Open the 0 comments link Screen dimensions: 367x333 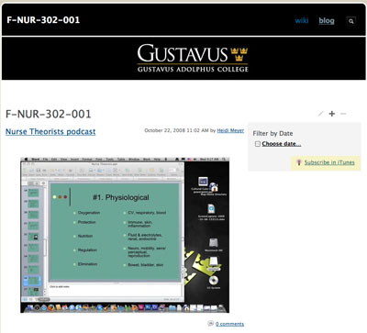click(x=229, y=324)
